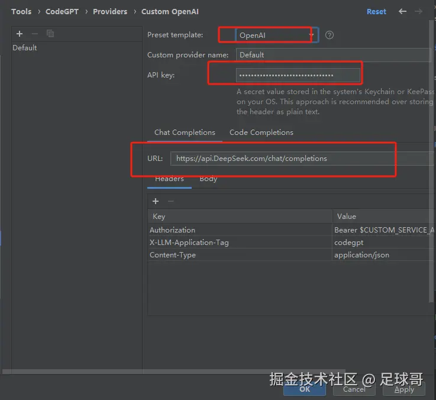
Task: Click Custom OpenAI in the breadcrumb
Action: (170, 12)
